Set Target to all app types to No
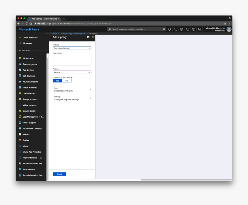 point(67,81)
